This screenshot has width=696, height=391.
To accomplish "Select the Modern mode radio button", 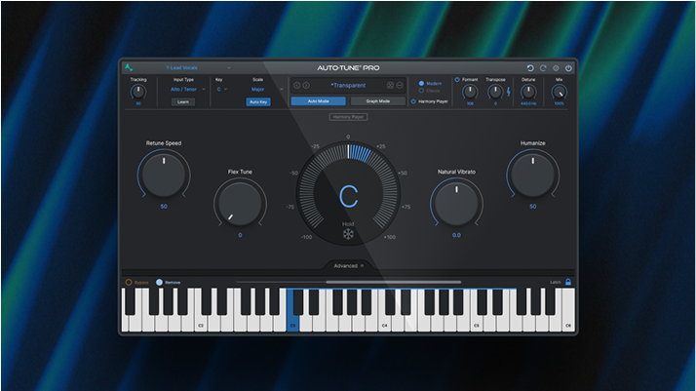I will [421, 83].
